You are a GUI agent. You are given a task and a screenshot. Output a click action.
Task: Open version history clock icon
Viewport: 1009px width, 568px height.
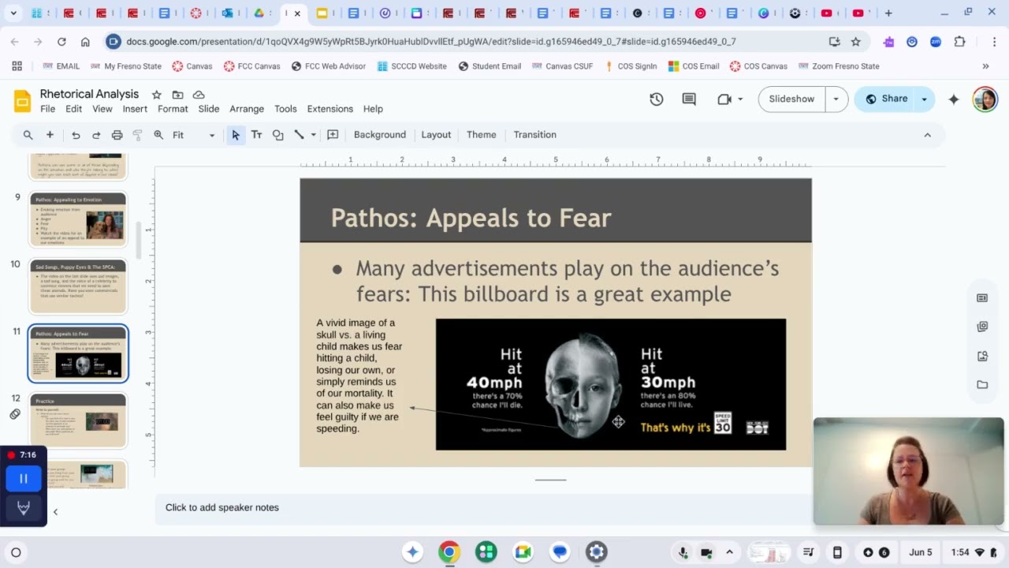click(x=656, y=99)
